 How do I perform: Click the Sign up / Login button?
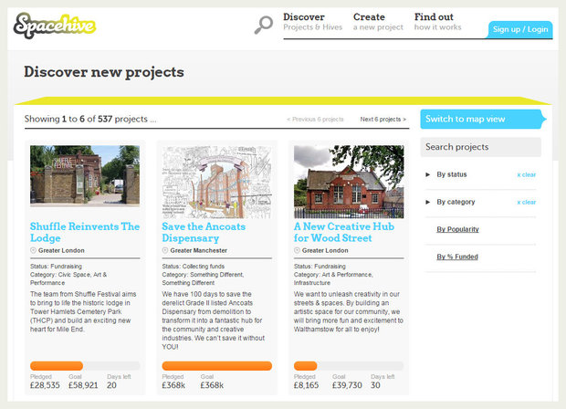click(520, 29)
